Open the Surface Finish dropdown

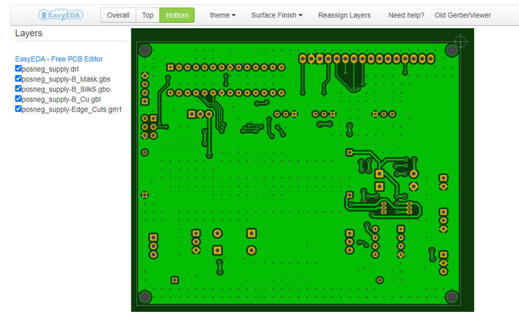pos(277,15)
